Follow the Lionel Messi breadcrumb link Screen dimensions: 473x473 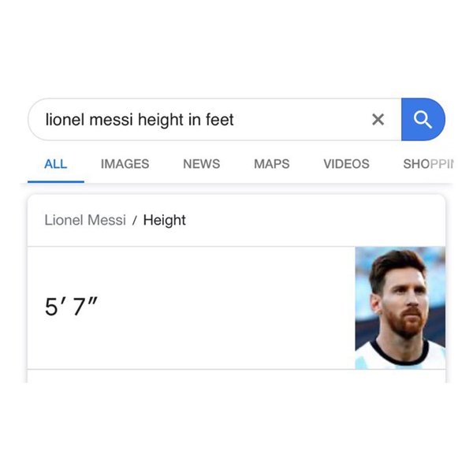pyautogui.click(x=85, y=220)
